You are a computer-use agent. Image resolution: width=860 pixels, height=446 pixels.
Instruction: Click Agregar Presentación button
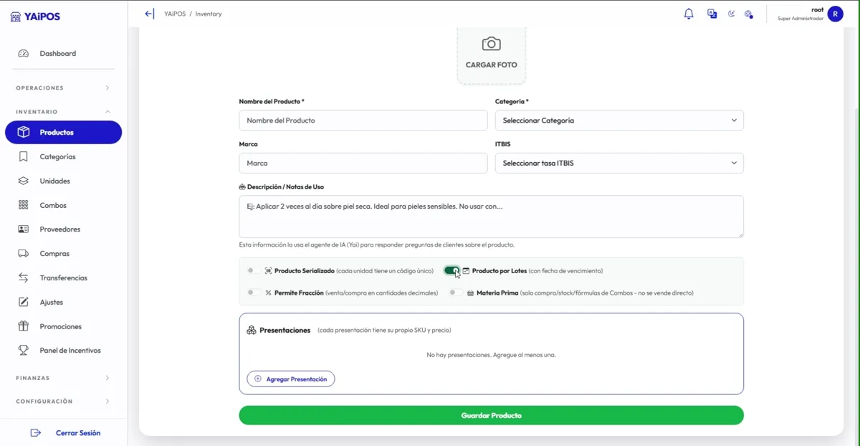click(291, 379)
